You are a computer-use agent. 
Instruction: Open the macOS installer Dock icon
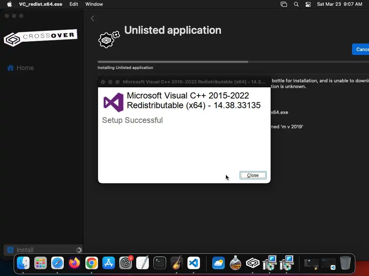click(236, 263)
